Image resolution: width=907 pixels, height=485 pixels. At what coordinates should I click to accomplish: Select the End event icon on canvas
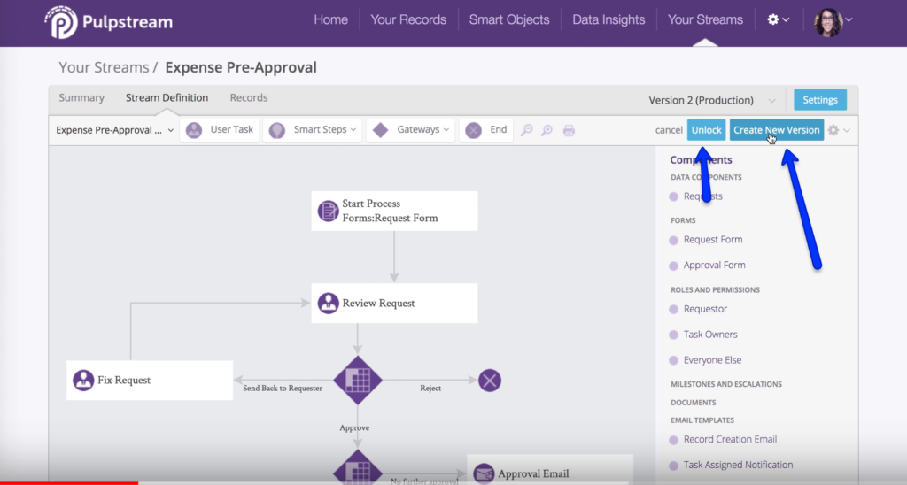click(490, 381)
